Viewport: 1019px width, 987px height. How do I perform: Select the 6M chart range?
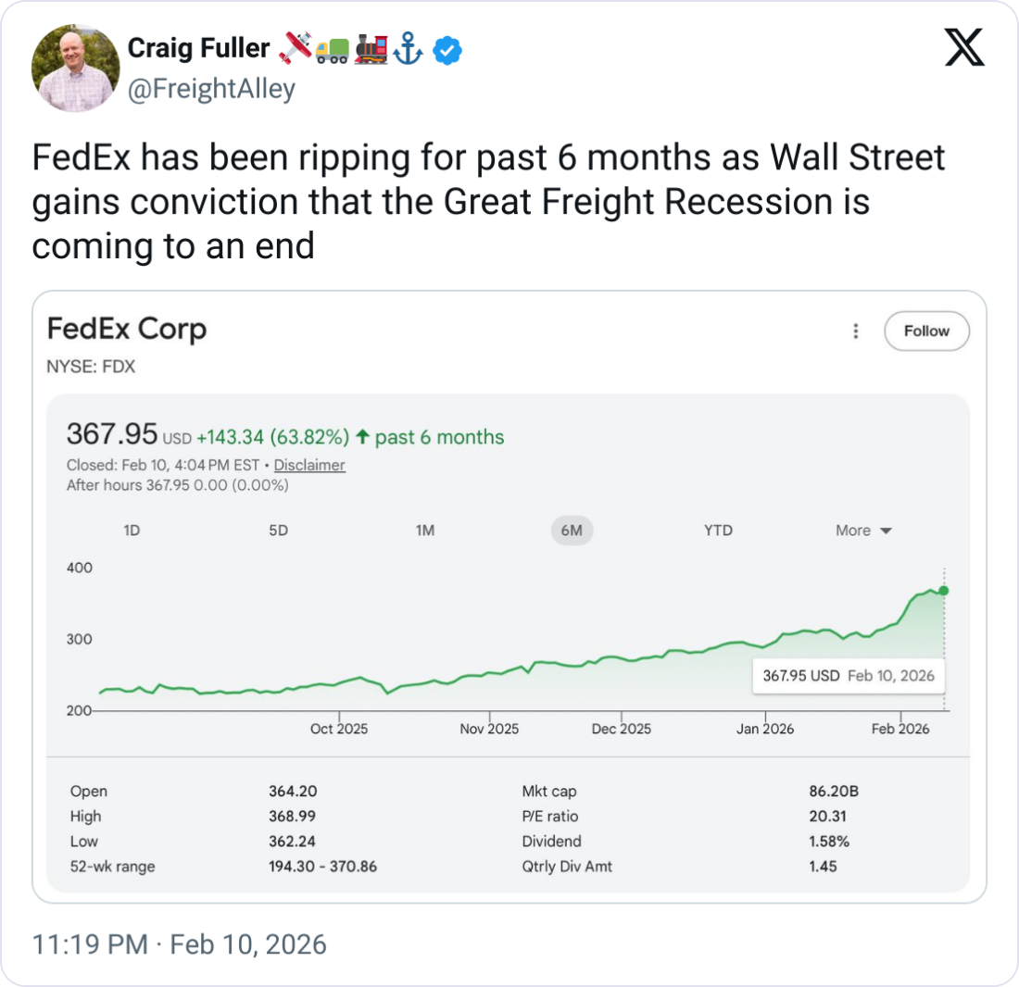[572, 531]
